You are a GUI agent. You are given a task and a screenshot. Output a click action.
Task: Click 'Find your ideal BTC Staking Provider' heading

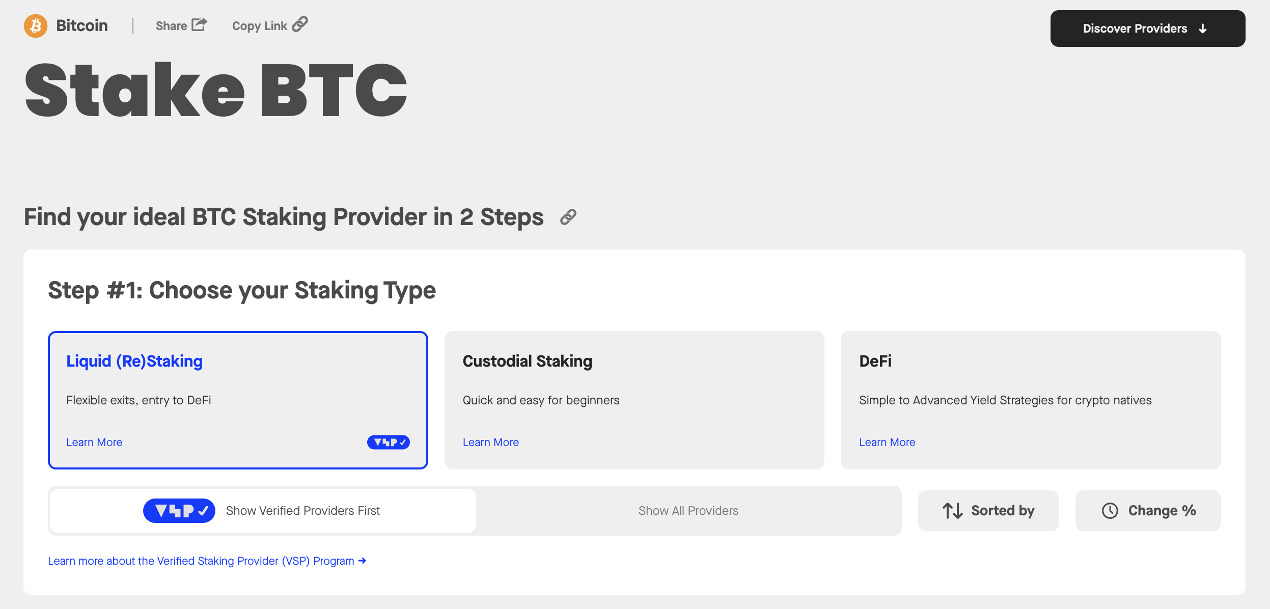[x=284, y=217]
